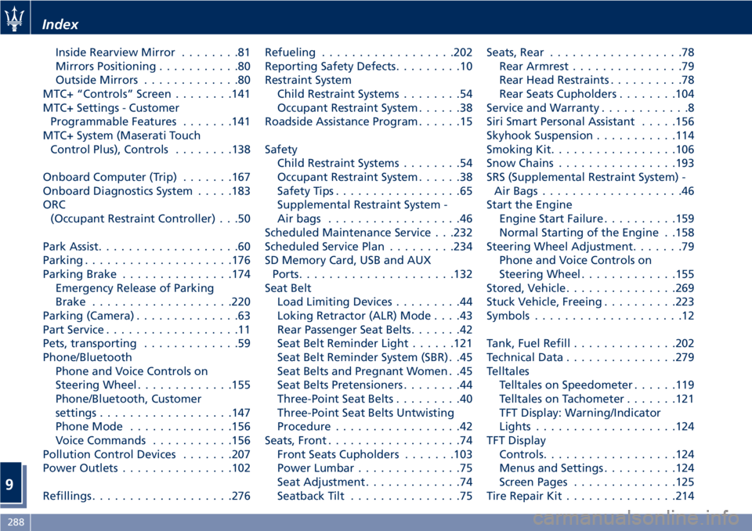Screen dimensions: 752x531
Task: Open the Stored, Vehicle entry
Action: [x=591, y=288]
